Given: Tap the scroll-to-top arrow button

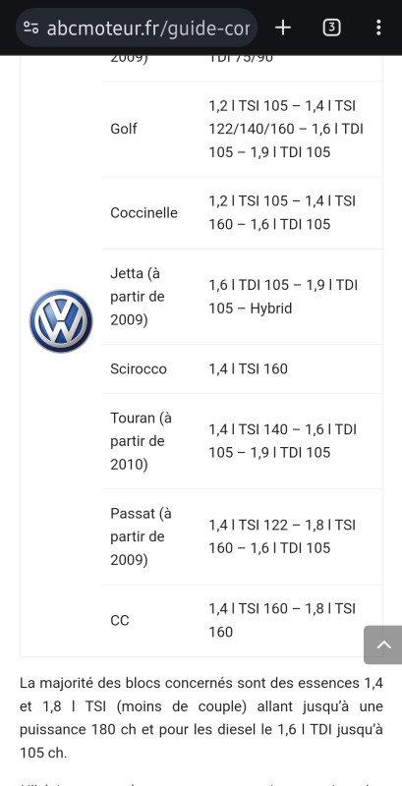Looking at the screenshot, I should [x=383, y=645].
